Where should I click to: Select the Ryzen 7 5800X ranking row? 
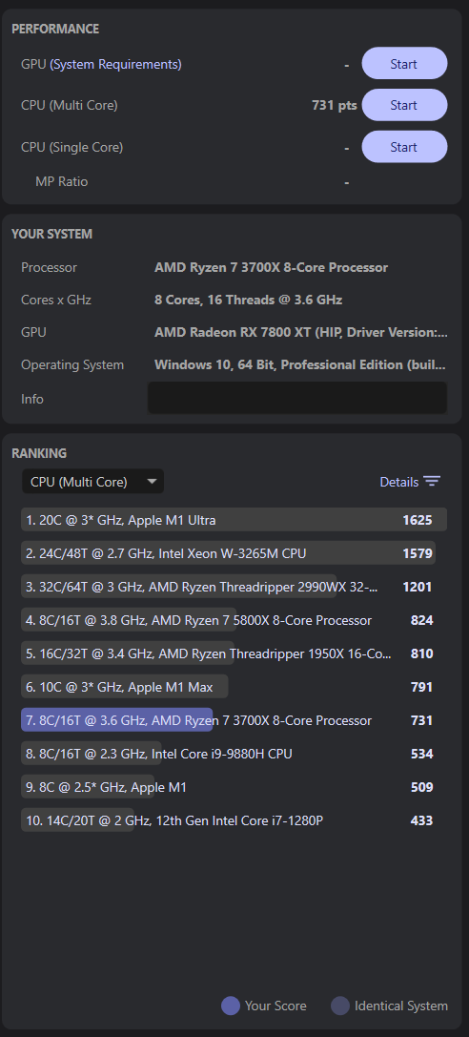click(234, 620)
